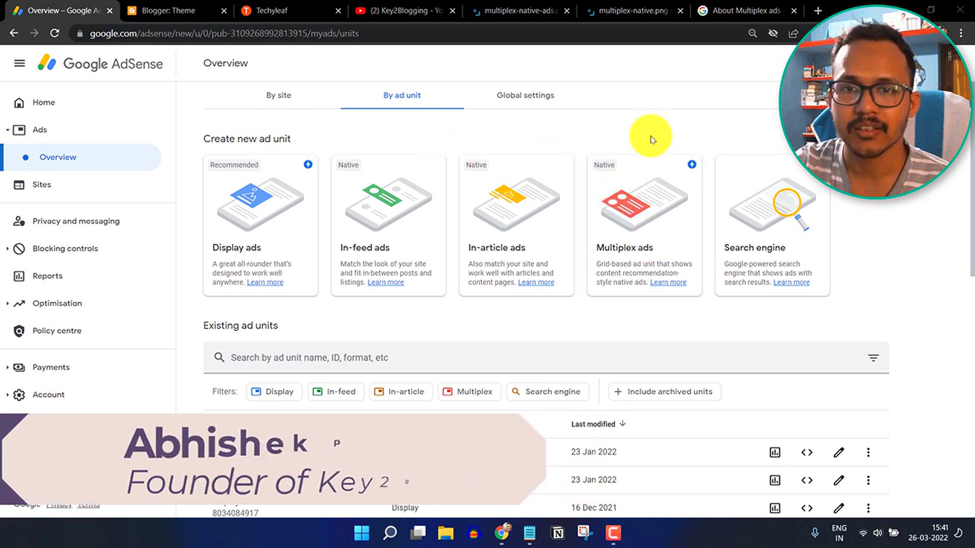Click Include archived units button
Screen dimensions: 975x548
[x=664, y=392]
